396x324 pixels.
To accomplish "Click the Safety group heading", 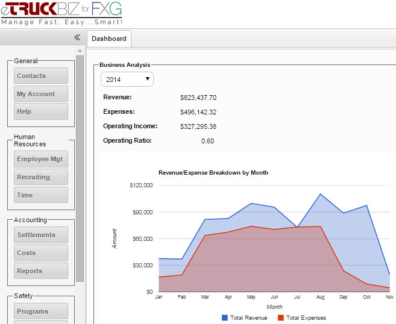I will pyautogui.click(x=24, y=296).
